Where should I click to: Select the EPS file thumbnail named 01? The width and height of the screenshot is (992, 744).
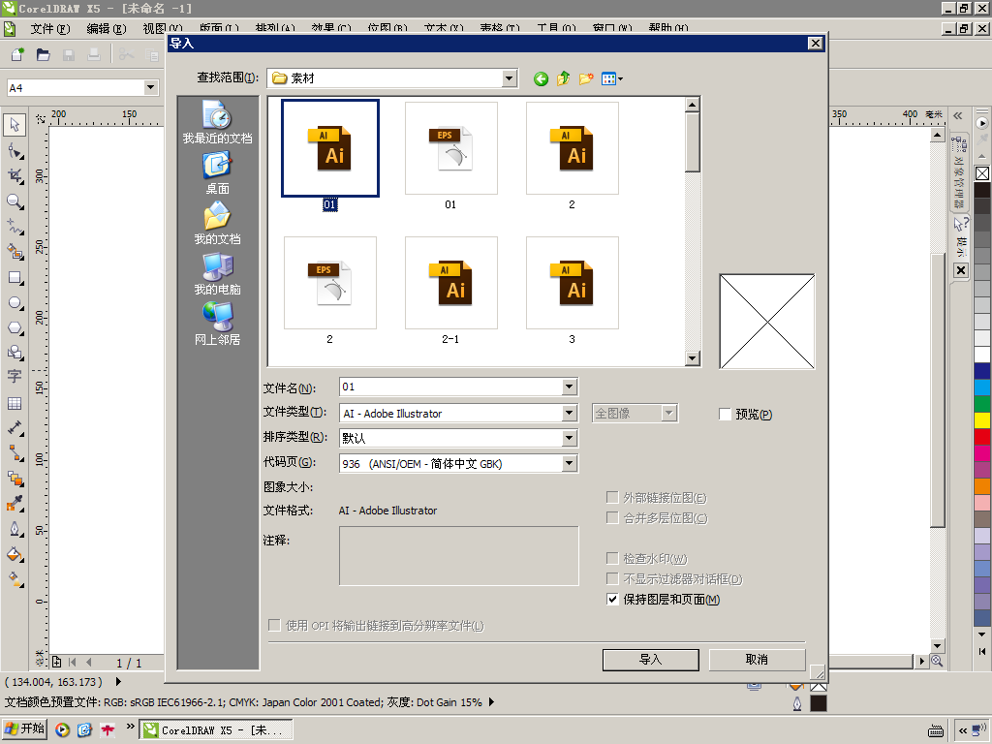click(x=451, y=148)
